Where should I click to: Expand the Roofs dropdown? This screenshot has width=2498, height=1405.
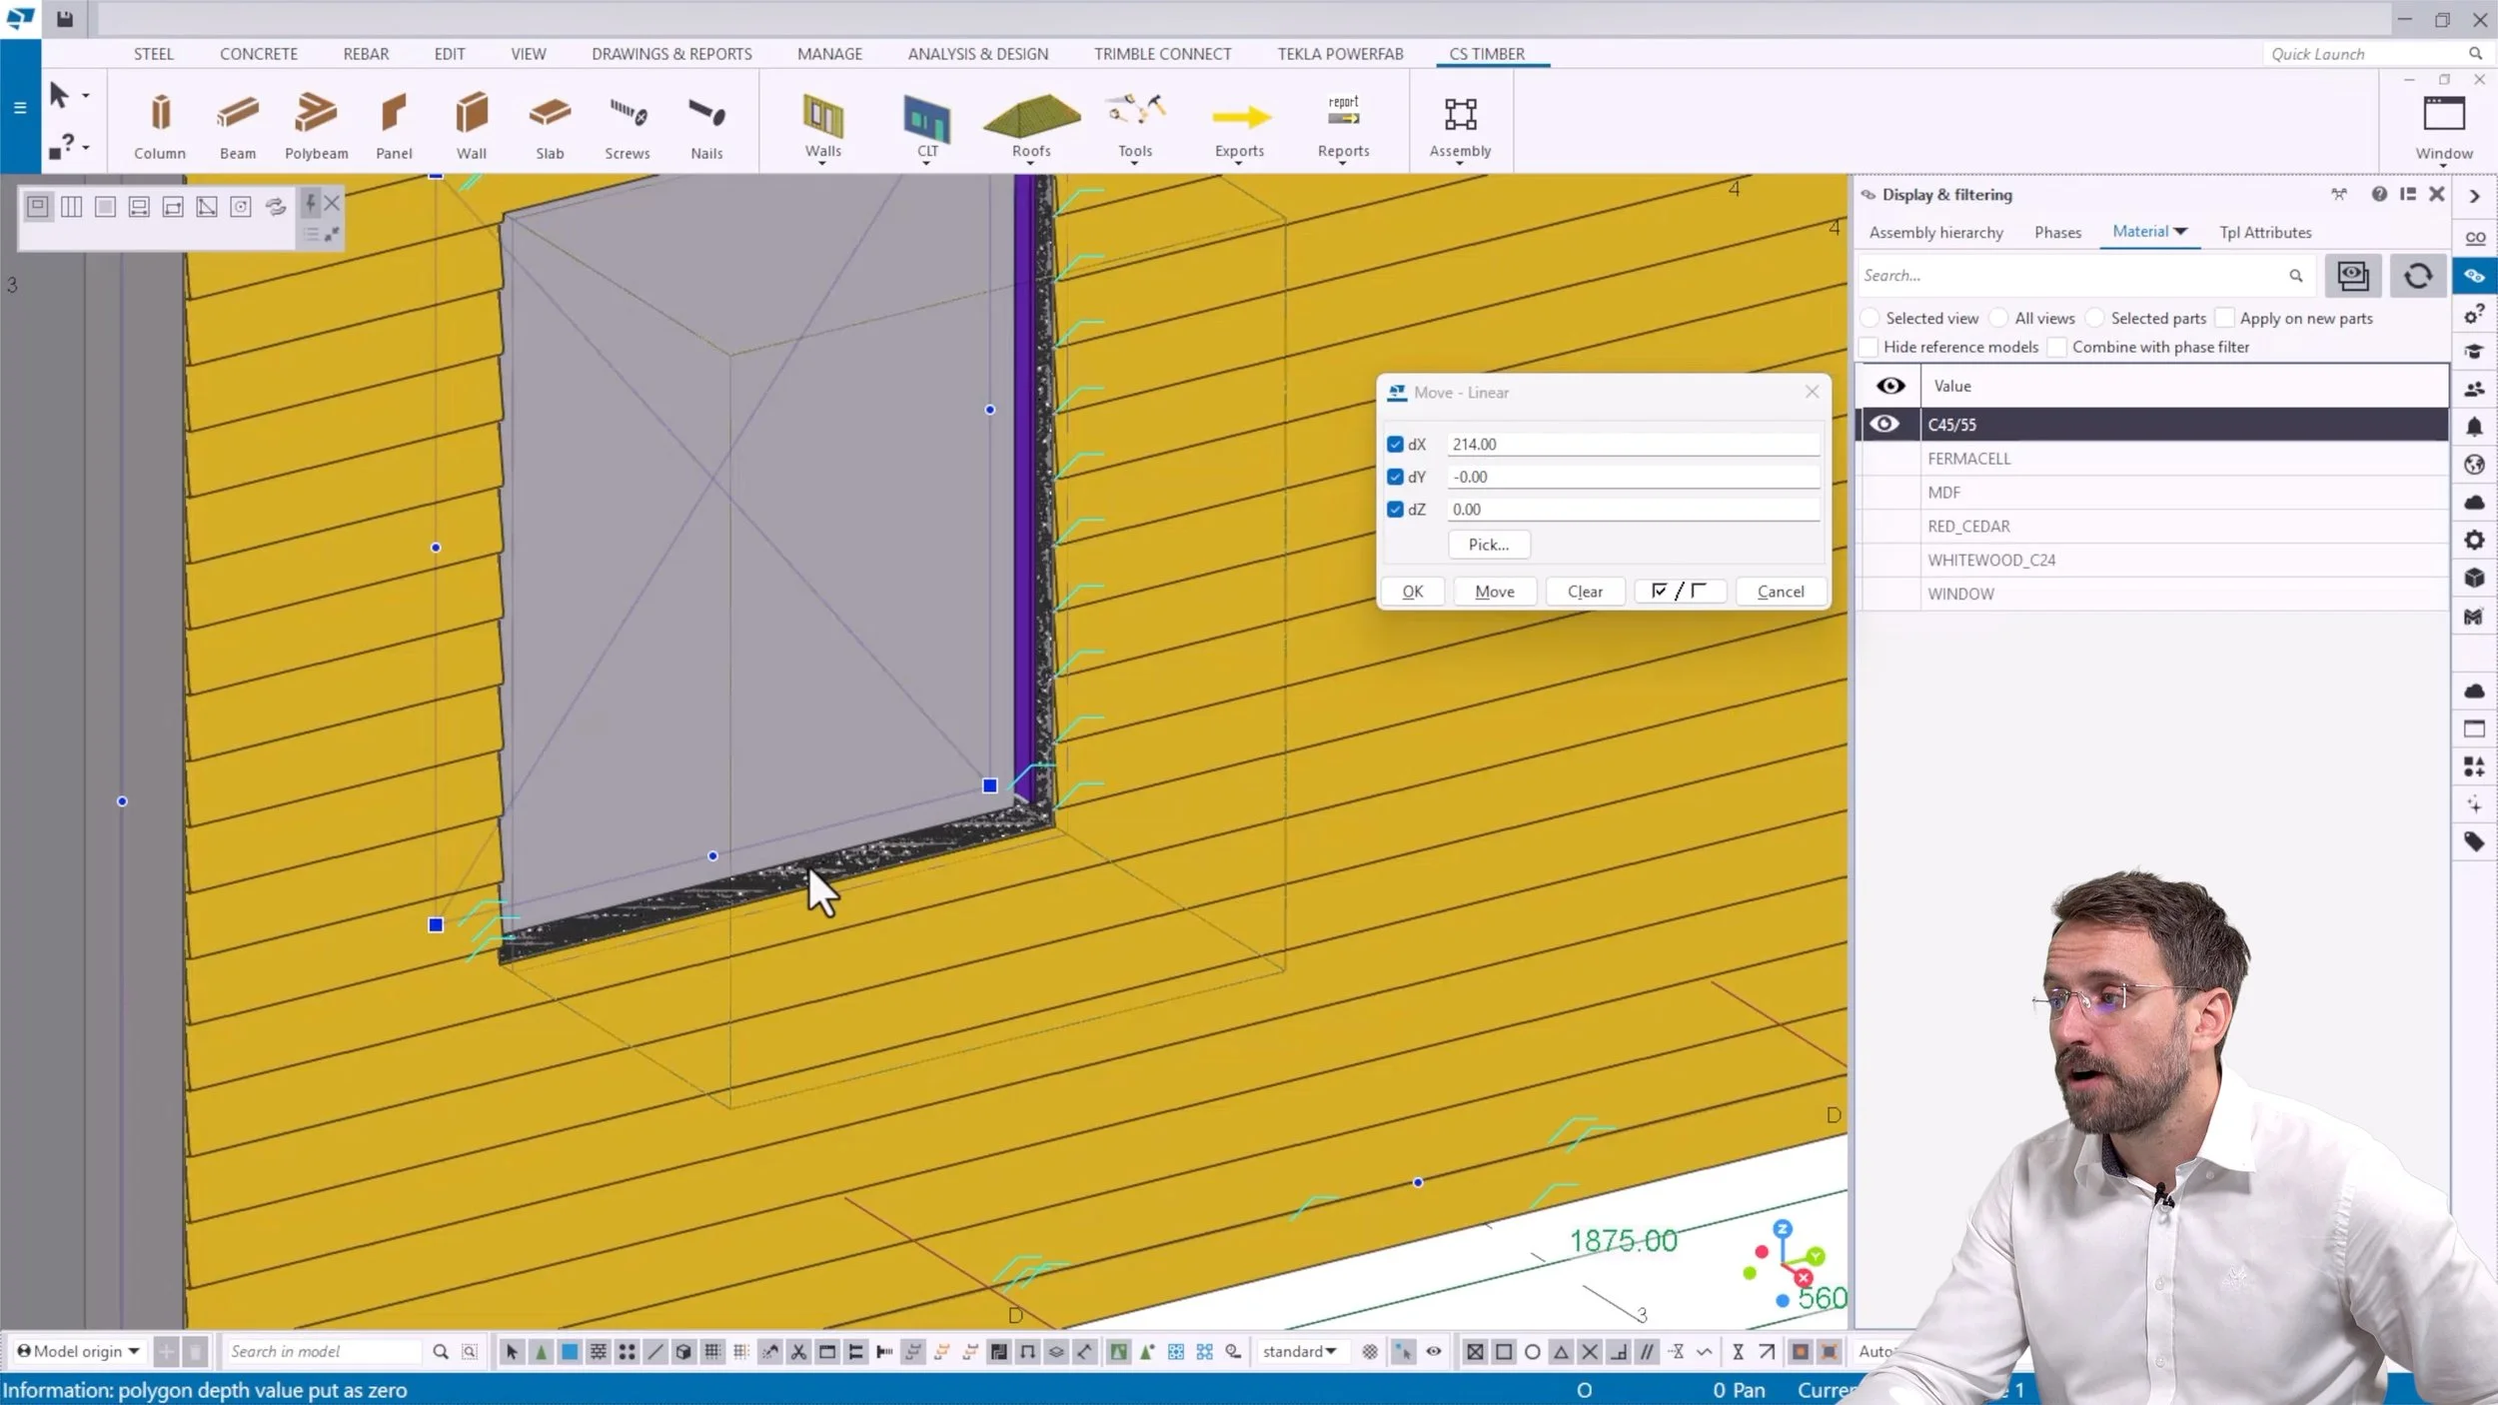pyautogui.click(x=1030, y=162)
